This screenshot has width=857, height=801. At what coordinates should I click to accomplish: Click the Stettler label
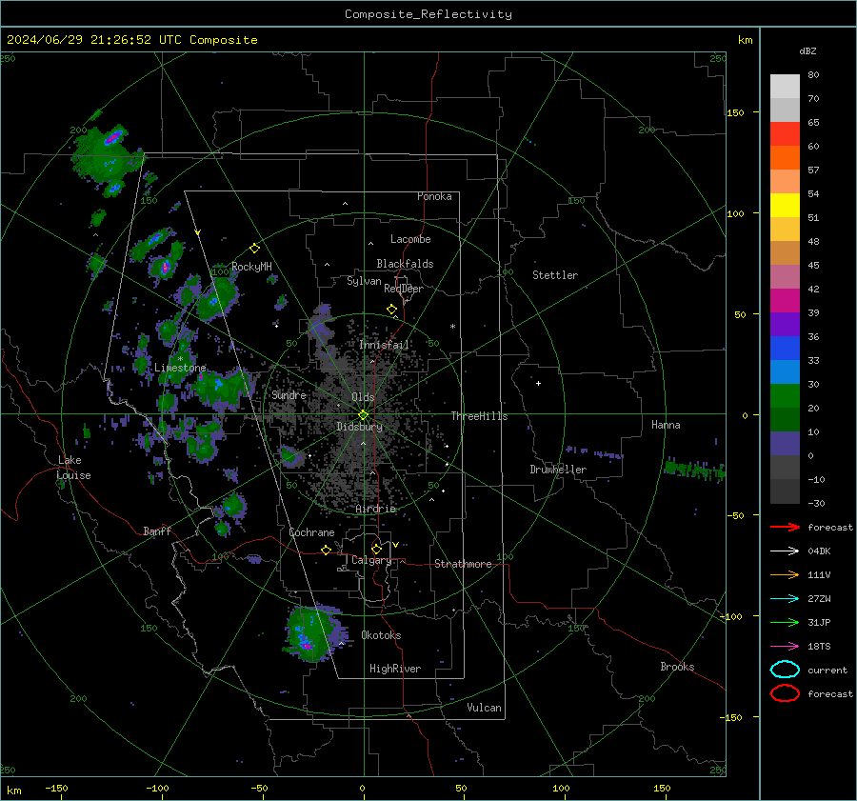(555, 275)
